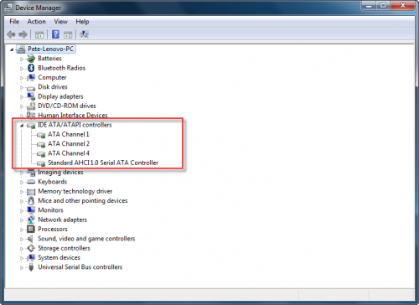Expand the Batteries node arrow

tap(22, 59)
